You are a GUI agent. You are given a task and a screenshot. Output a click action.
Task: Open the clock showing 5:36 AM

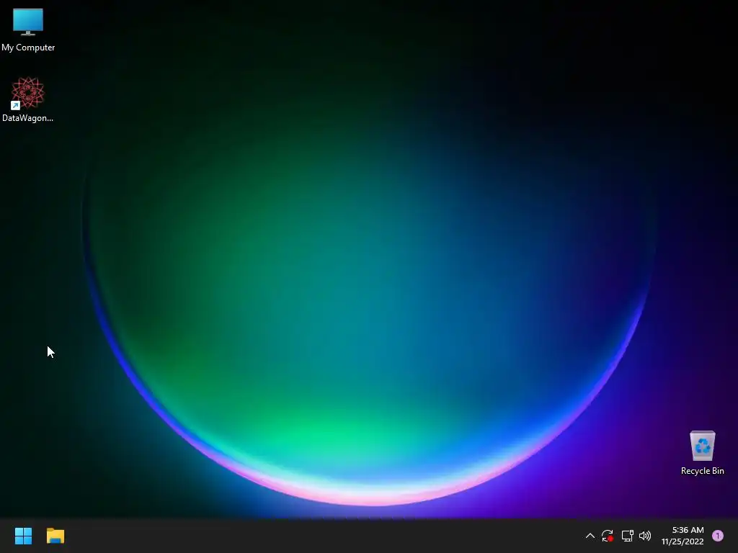pyautogui.click(x=688, y=530)
